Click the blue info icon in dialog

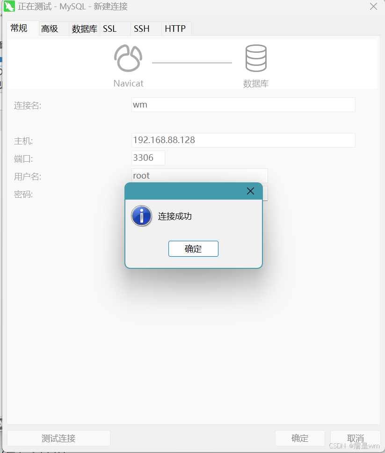(141, 216)
